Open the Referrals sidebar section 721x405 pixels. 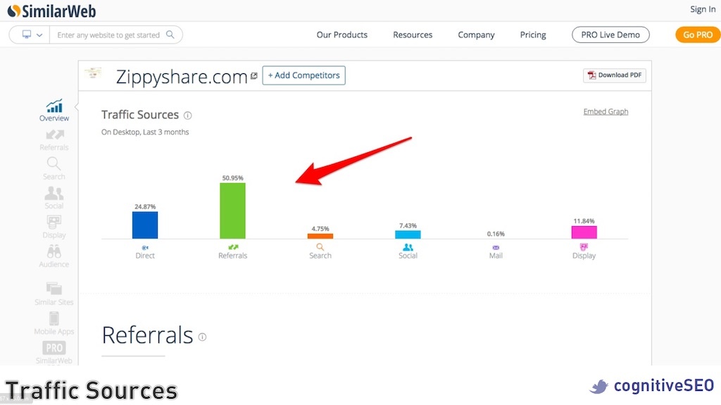coord(54,139)
